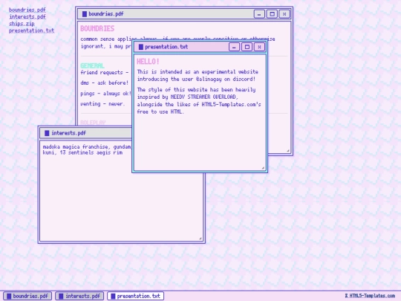Open the presentation.txt desktop link
This screenshot has height=301, width=401.
click(32, 30)
